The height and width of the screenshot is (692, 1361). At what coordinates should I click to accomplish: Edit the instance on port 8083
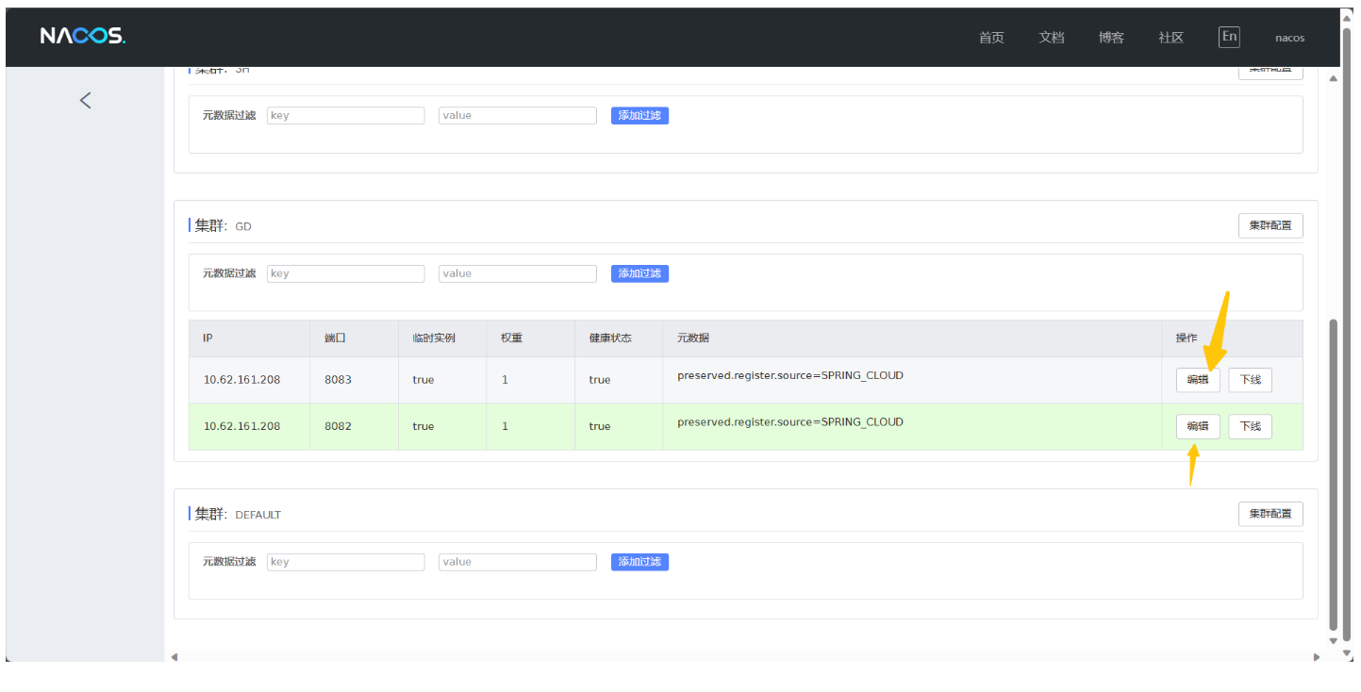pyautogui.click(x=1198, y=380)
